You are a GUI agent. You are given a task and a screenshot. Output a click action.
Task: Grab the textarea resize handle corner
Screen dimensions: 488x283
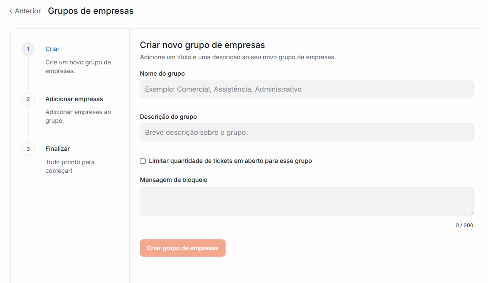point(471,213)
